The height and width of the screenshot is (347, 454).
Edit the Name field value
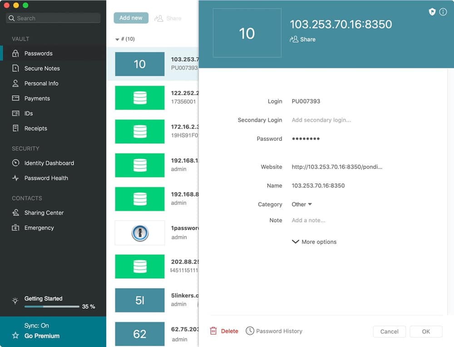[x=318, y=185]
